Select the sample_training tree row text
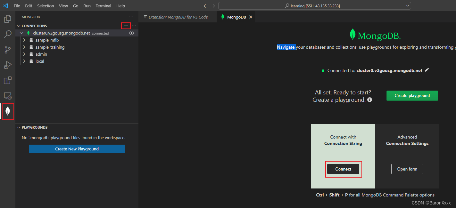Image resolution: width=456 pixels, height=208 pixels. pyautogui.click(x=50, y=47)
